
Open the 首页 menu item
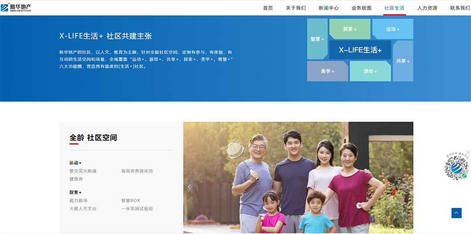(268, 8)
